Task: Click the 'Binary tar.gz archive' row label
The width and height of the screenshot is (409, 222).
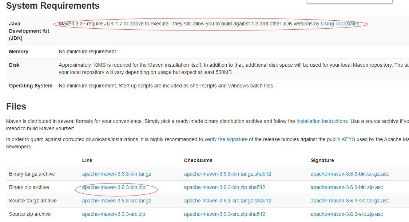Action: click(32, 174)
